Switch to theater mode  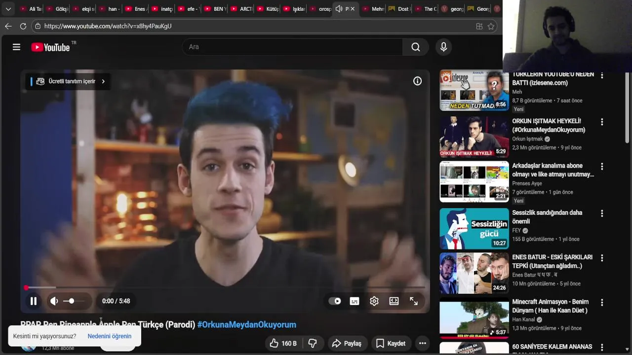coord(394,301)
